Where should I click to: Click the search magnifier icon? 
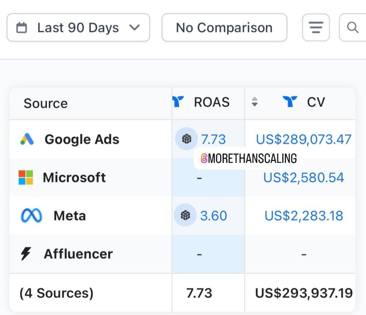(353, 27)
